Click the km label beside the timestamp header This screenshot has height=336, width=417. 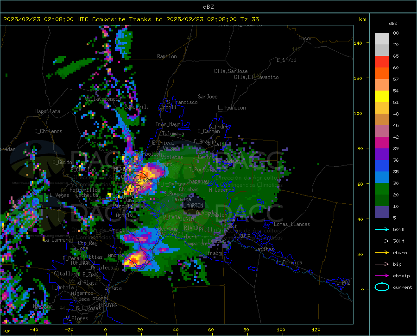tap(362, 19)
